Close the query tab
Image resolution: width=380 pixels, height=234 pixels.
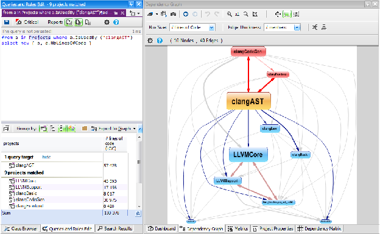122,13
